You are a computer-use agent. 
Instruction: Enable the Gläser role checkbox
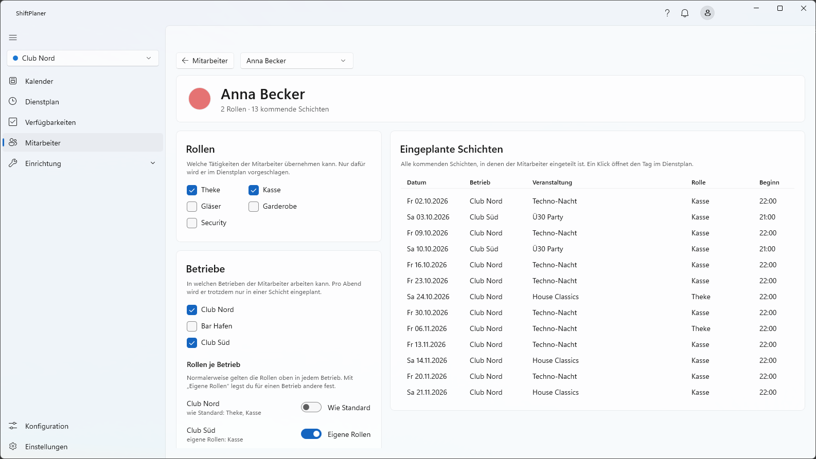pos(192,207)
